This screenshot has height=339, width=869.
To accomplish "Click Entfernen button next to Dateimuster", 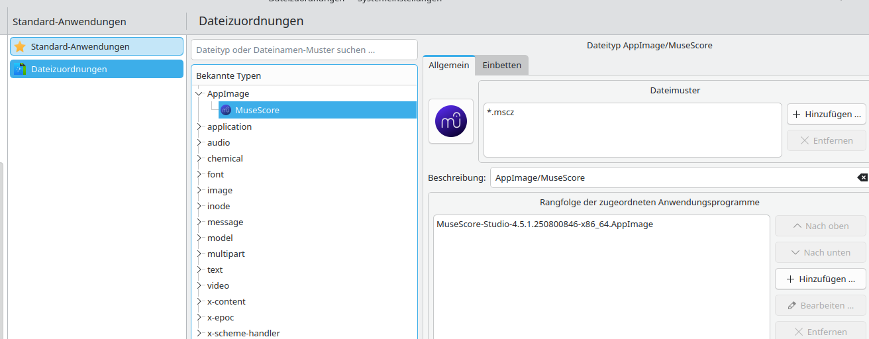I will tap(826, 140).
